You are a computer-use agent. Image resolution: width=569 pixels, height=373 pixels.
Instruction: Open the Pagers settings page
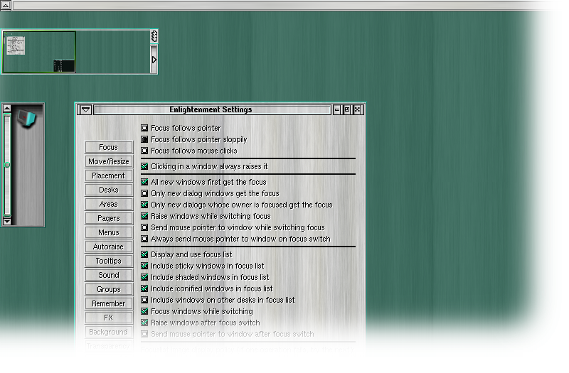click(x=109, y=218)
